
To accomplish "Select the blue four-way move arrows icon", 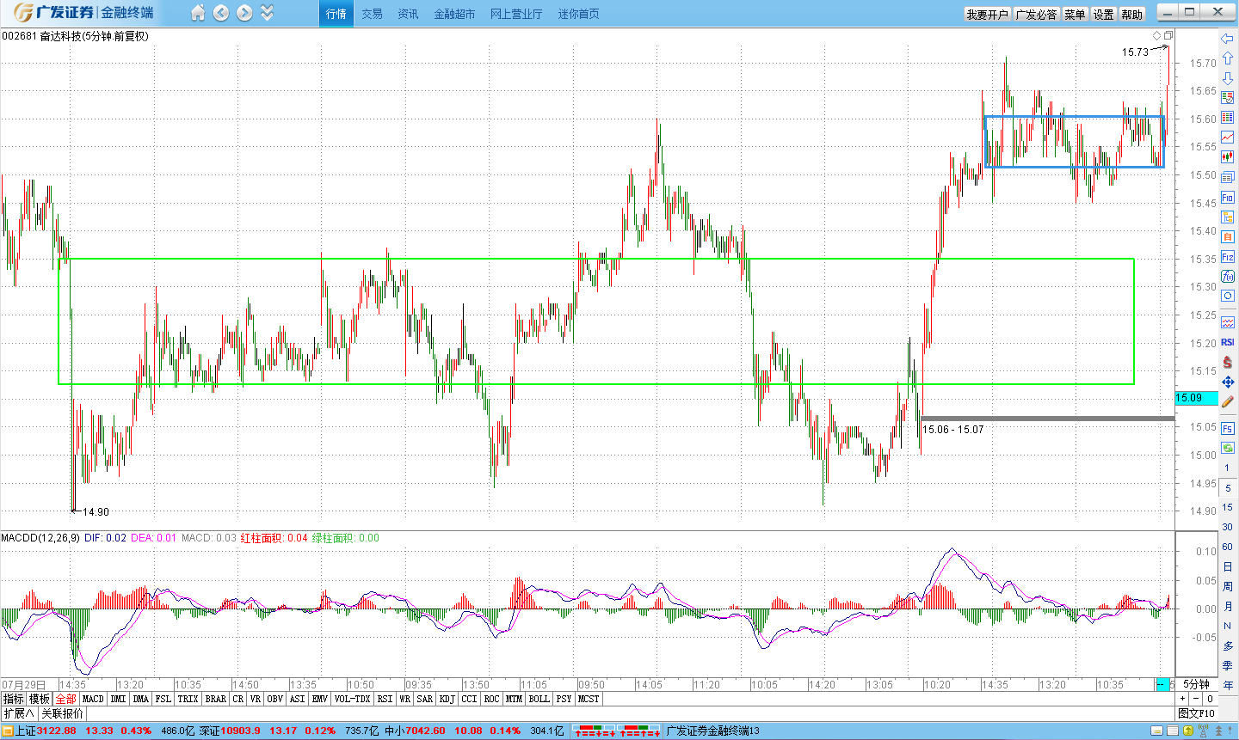I will tap(1228, 382).
